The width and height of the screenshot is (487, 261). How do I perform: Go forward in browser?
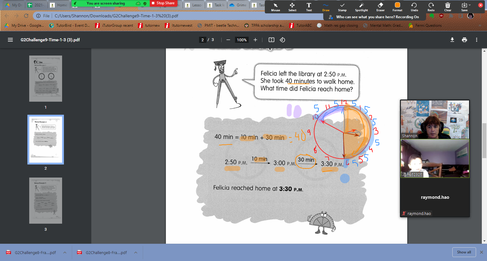pyautogui.click(x=16, y=16)
